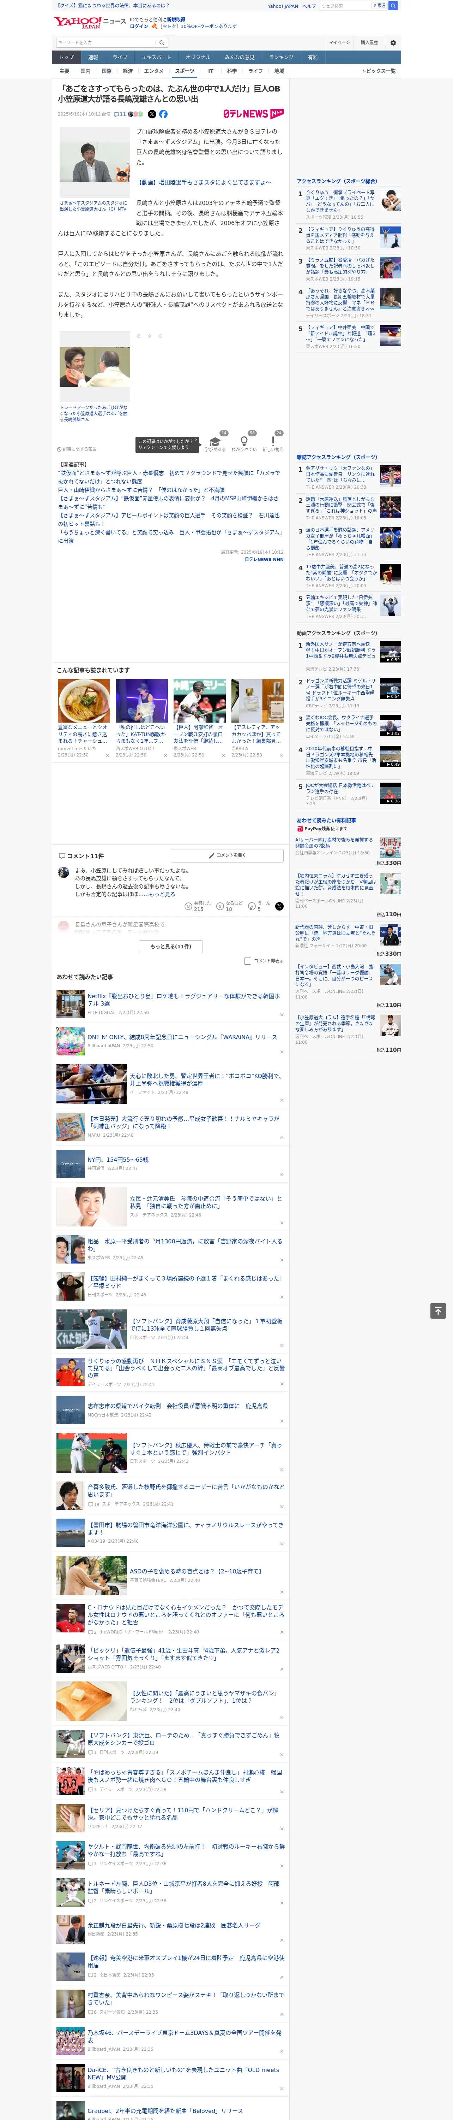Click the first commenter's avatar
The image size is (453, 2120).
tap(63, 872)
